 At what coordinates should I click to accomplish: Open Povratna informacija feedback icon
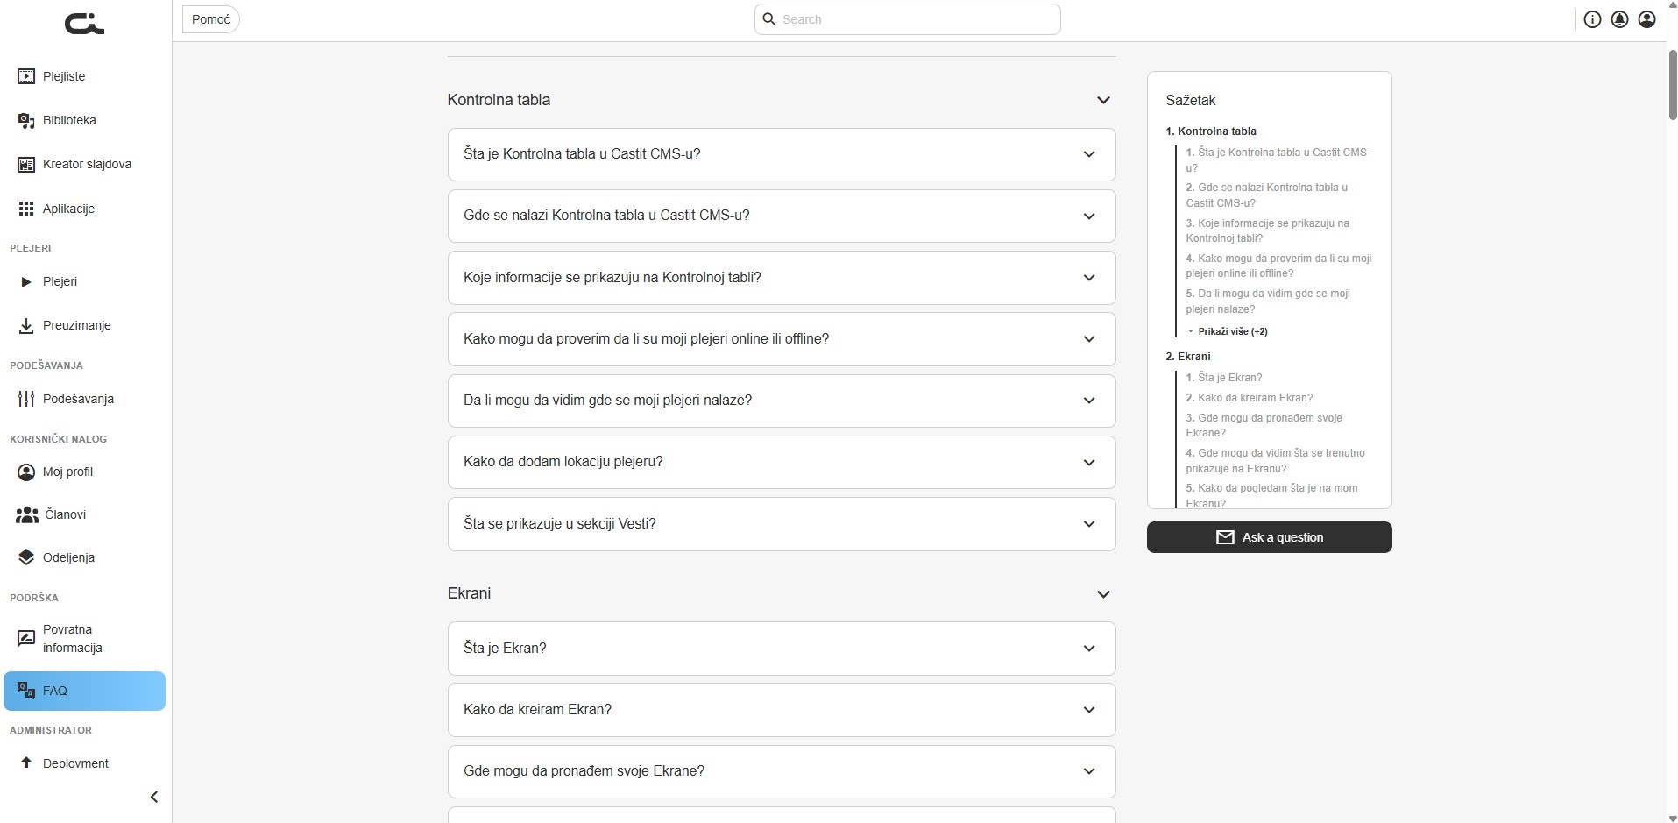[26, 638]
